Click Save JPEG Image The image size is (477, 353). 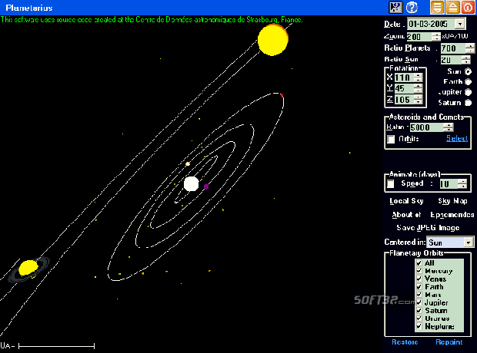[x=428, y=228]
